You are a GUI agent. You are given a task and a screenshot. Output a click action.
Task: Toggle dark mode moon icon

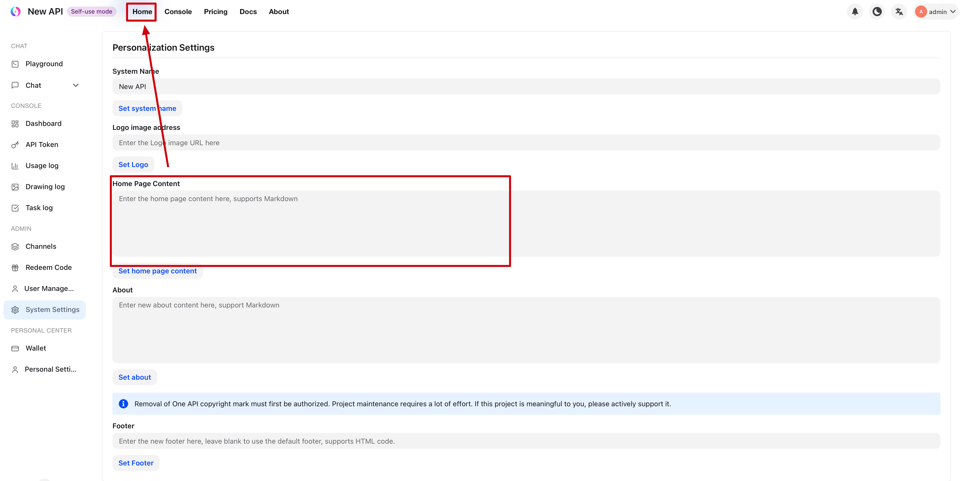877,12
